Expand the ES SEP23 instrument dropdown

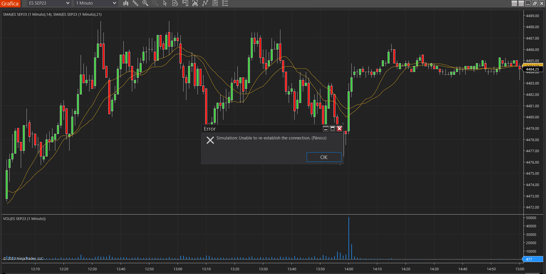click(49, 3)
